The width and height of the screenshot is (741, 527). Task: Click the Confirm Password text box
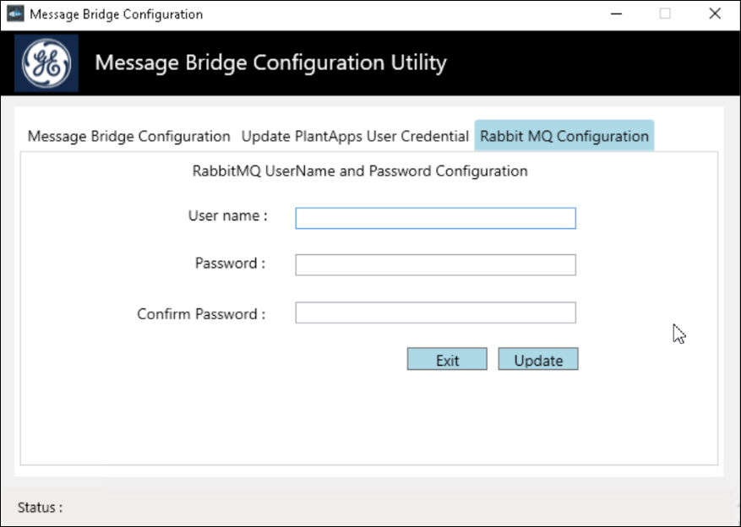435,312
